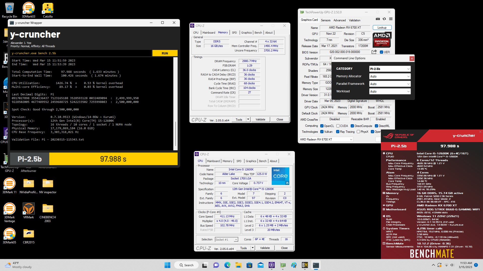Select the VRMark desktop icon
Image resolution: width=483 pixels, height=271 pixels.
point(28,211)
